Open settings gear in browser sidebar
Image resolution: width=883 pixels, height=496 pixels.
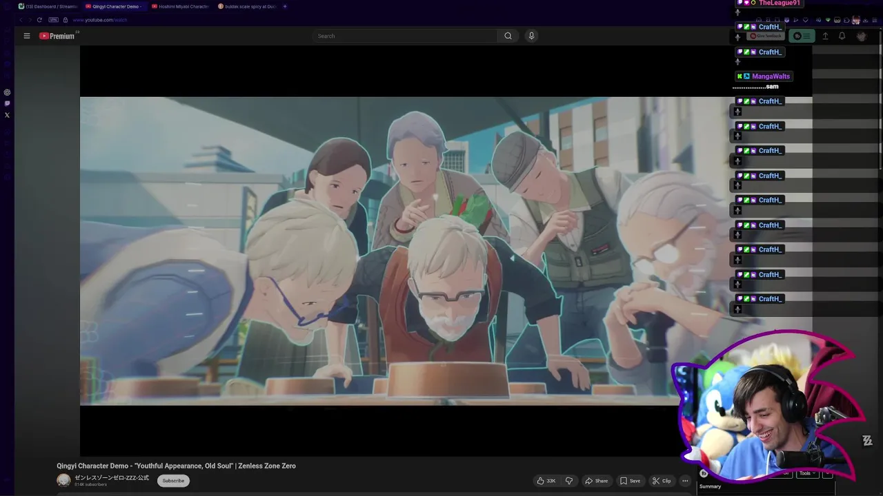click(7, 92)
